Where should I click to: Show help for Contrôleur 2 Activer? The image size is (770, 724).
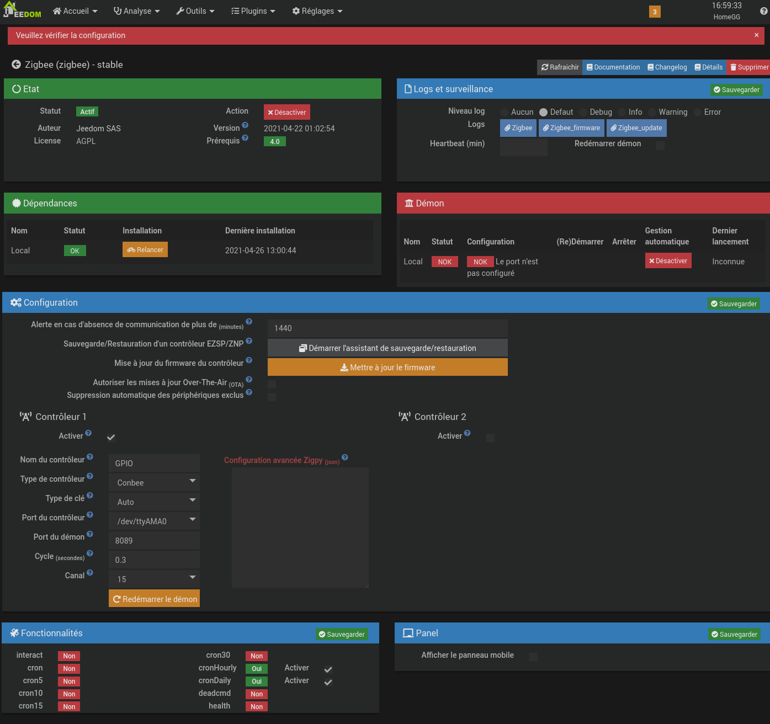point(468,433)
